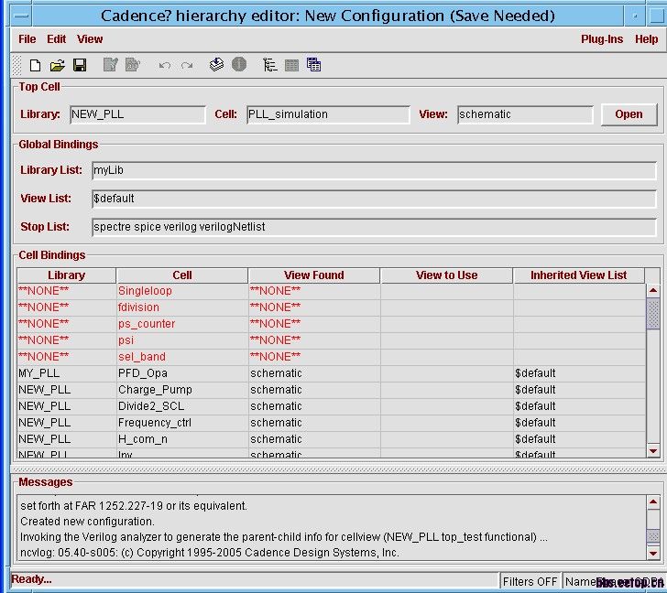Click the grayed table view icon
667x593 pixels.
291,65
